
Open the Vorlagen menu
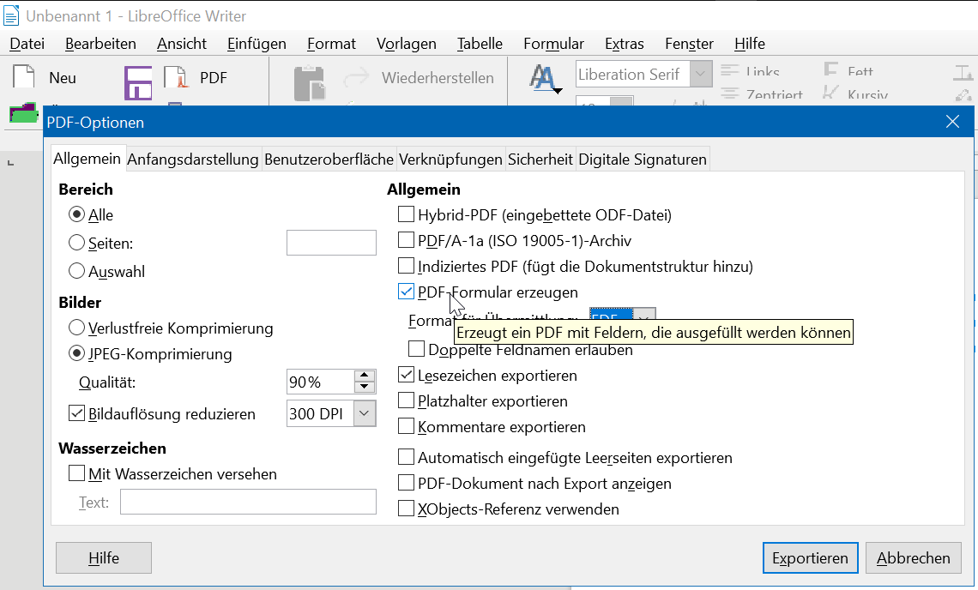click(406, 44)
